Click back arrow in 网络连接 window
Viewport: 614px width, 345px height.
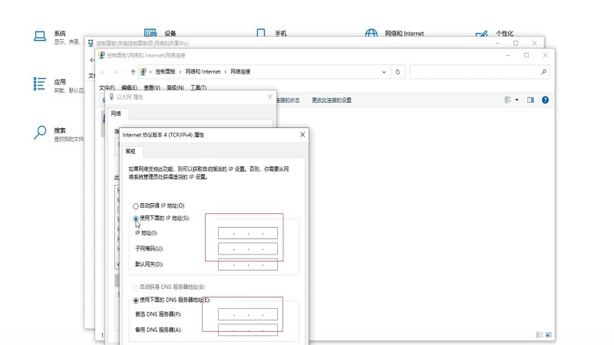[x=104, y=72]
